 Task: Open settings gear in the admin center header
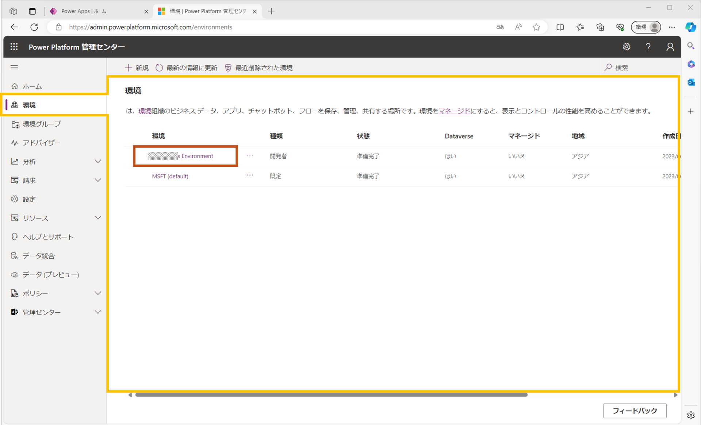627,47
